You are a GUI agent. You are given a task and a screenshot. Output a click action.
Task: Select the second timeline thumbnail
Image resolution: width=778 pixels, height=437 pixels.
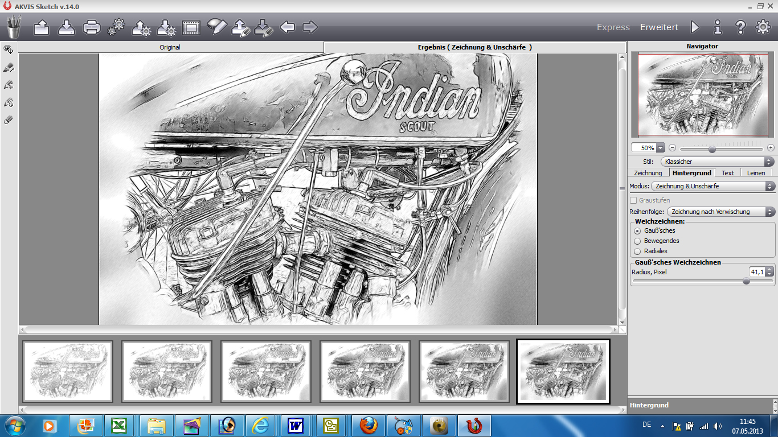(x=167, y=372)
